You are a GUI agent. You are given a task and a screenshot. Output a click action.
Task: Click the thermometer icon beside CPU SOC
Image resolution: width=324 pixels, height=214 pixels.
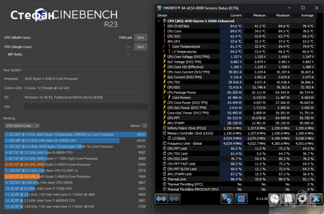pos(165,36)
